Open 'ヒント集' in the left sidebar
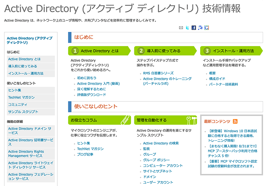 [31, 90]
